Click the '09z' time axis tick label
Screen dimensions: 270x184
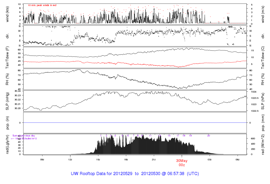tap(42, 160)
